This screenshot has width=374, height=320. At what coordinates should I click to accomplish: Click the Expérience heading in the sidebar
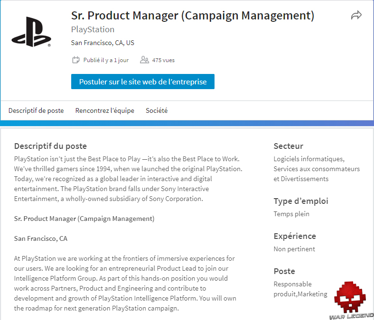tap(295, 236)
